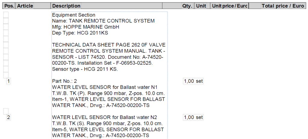Click the Total price / Euro header

(x=283, y=6)
